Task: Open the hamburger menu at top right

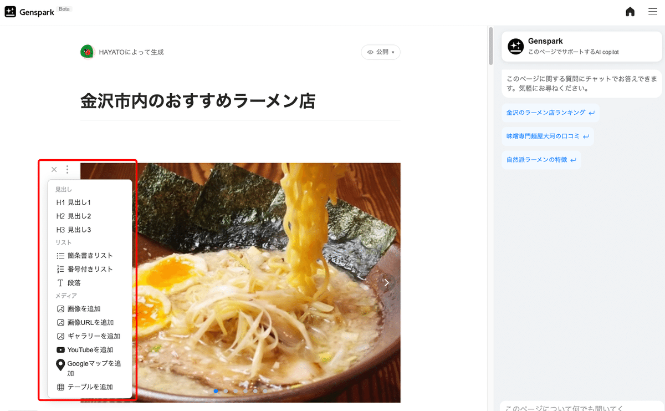Action: pyautogui.click(x=653, y=12)
